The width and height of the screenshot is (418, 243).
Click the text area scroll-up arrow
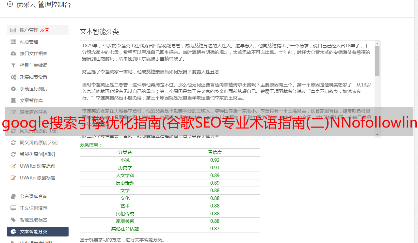tap(377, 43)
